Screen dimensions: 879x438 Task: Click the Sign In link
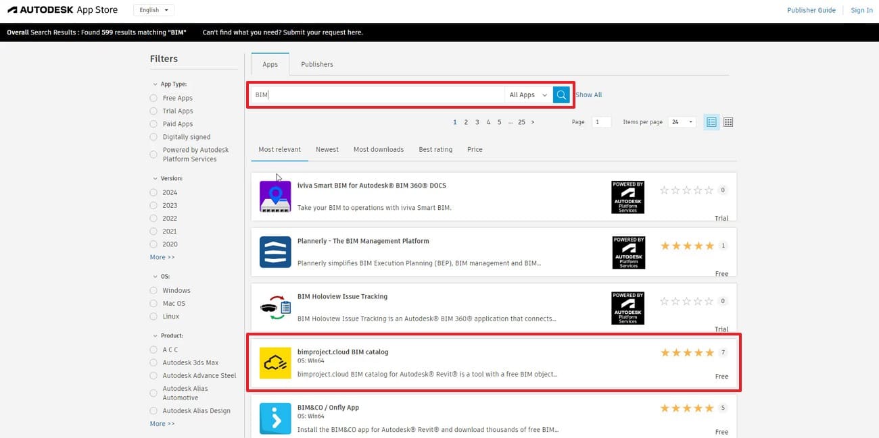coord(861,10)
